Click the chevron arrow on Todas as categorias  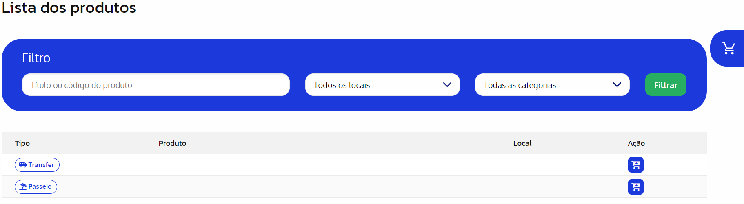(x=617, y=85)
